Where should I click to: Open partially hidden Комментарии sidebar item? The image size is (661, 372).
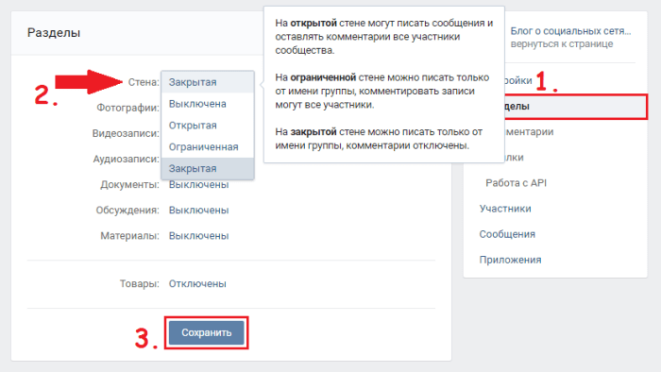529,132
